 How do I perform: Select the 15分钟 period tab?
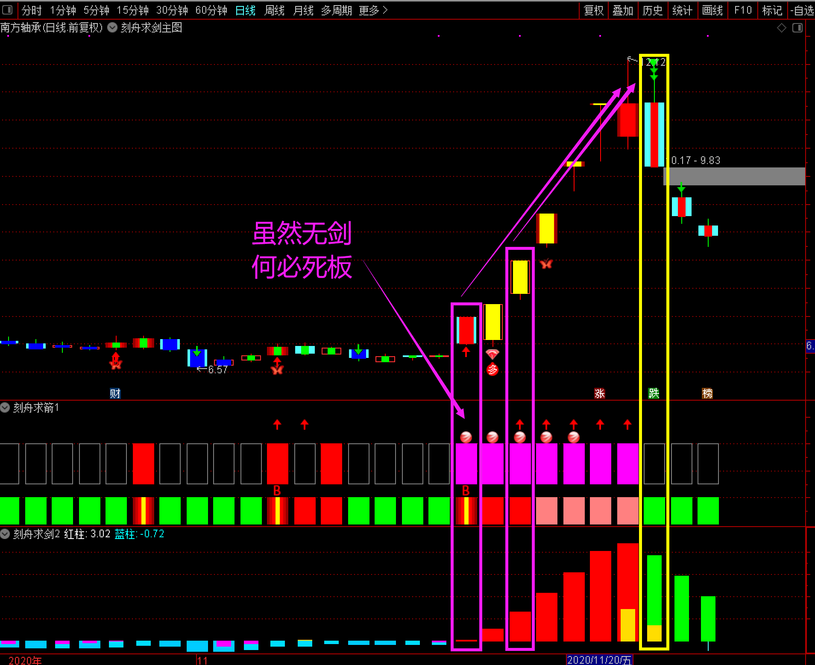pos(132,10)
